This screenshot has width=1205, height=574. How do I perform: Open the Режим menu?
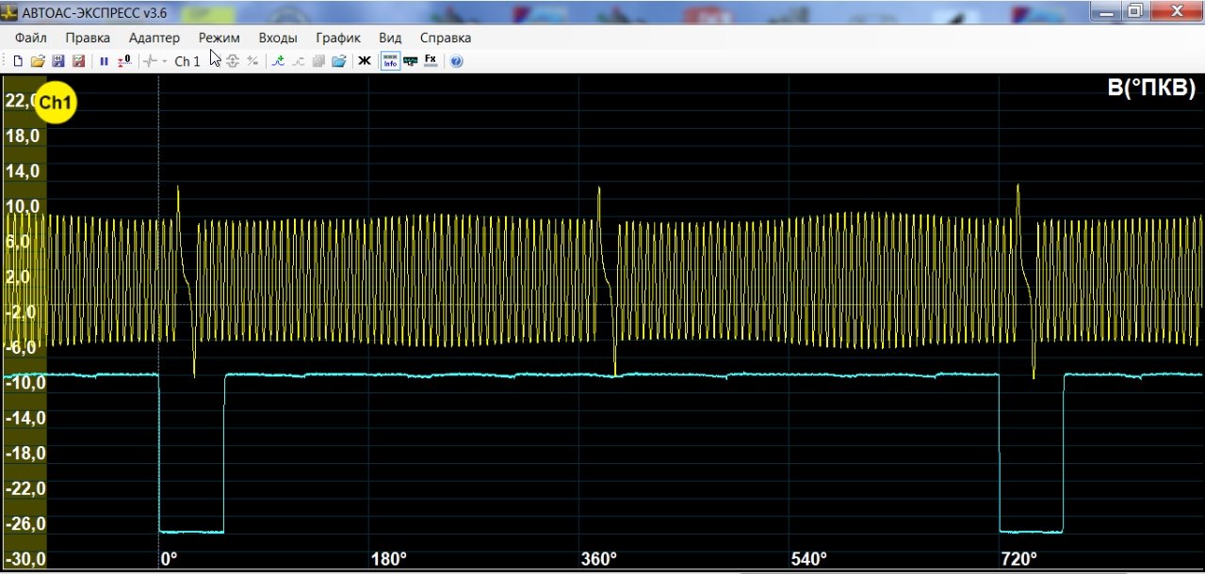coord(219,38)
